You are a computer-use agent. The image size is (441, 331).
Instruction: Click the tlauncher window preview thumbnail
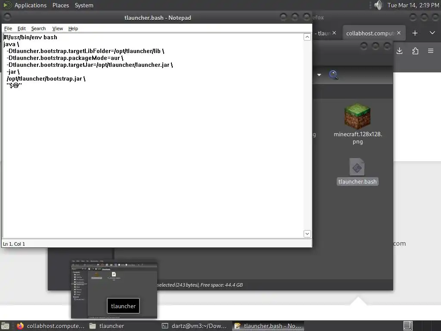(114, 289)
